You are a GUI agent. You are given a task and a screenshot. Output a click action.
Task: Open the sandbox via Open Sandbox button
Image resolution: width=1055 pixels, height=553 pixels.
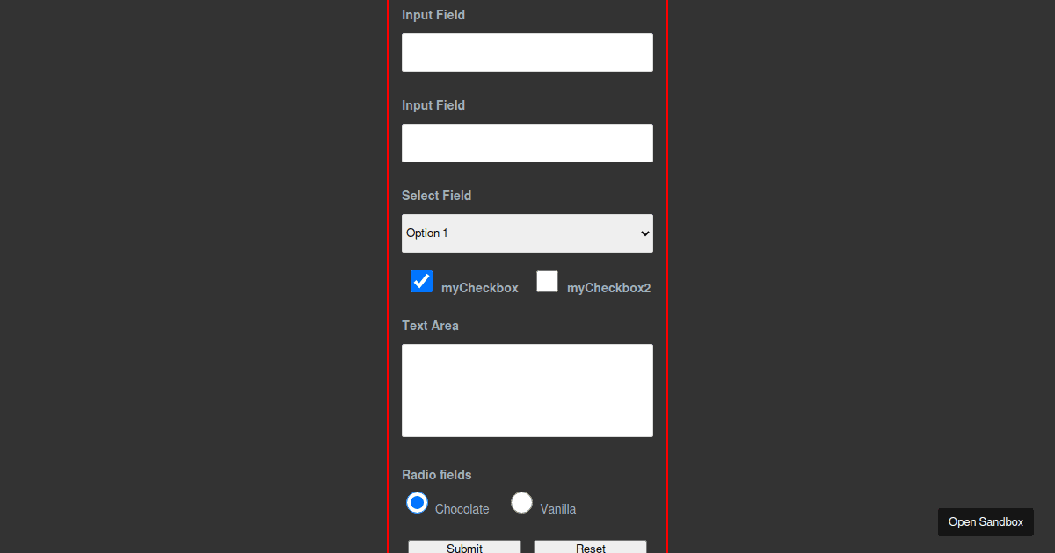pos(986,521)
